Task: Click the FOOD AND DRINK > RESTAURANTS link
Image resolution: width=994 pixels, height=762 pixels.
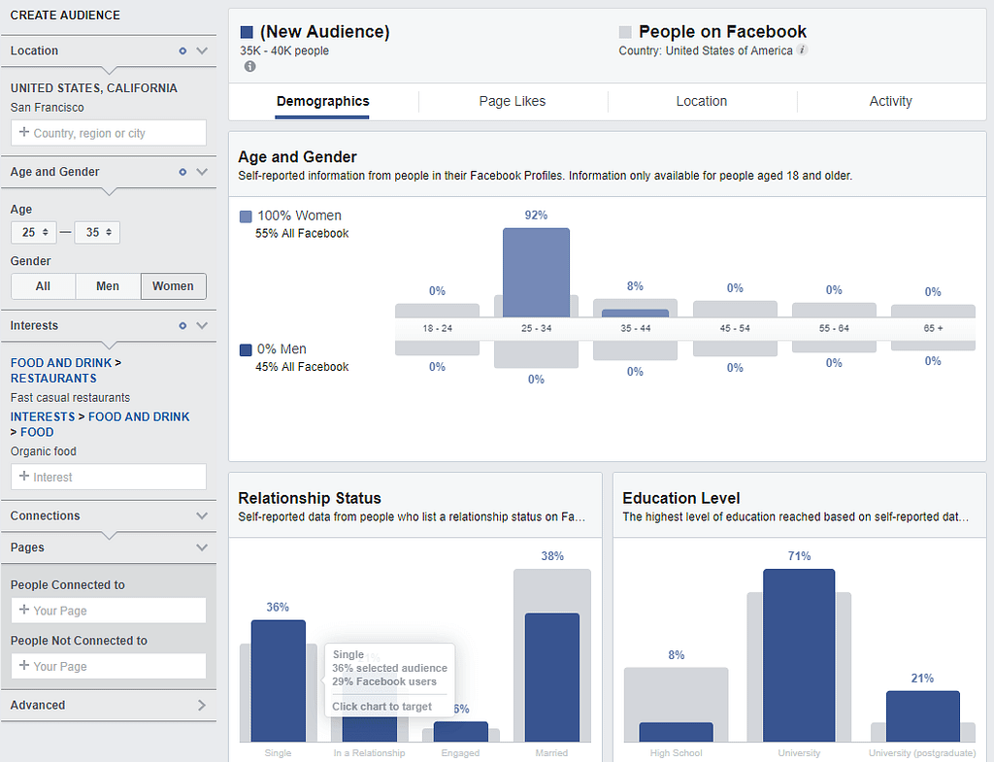Action: click(x=66, y=371)
